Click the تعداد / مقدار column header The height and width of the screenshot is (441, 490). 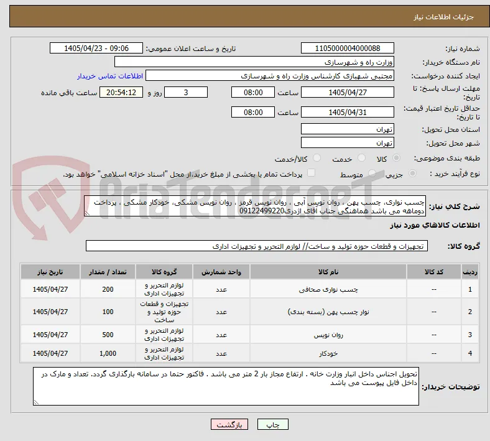108,272
